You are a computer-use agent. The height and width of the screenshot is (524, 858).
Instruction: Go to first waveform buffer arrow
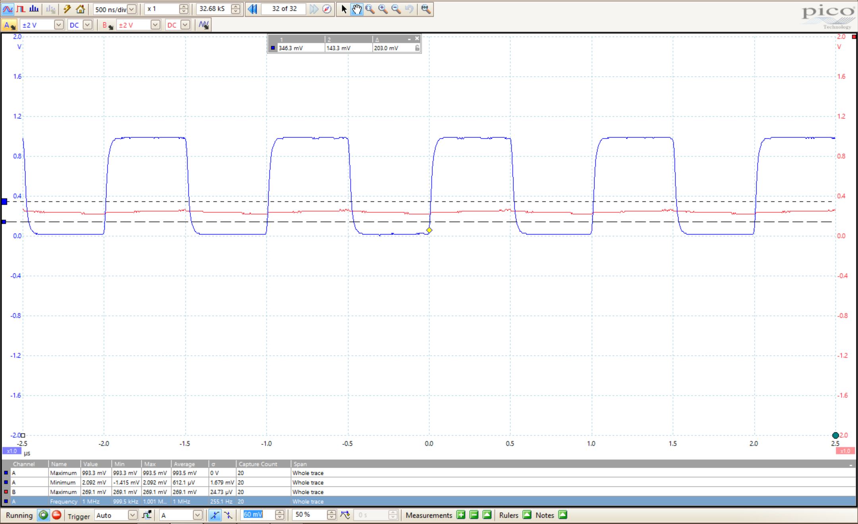pos(252,9)
